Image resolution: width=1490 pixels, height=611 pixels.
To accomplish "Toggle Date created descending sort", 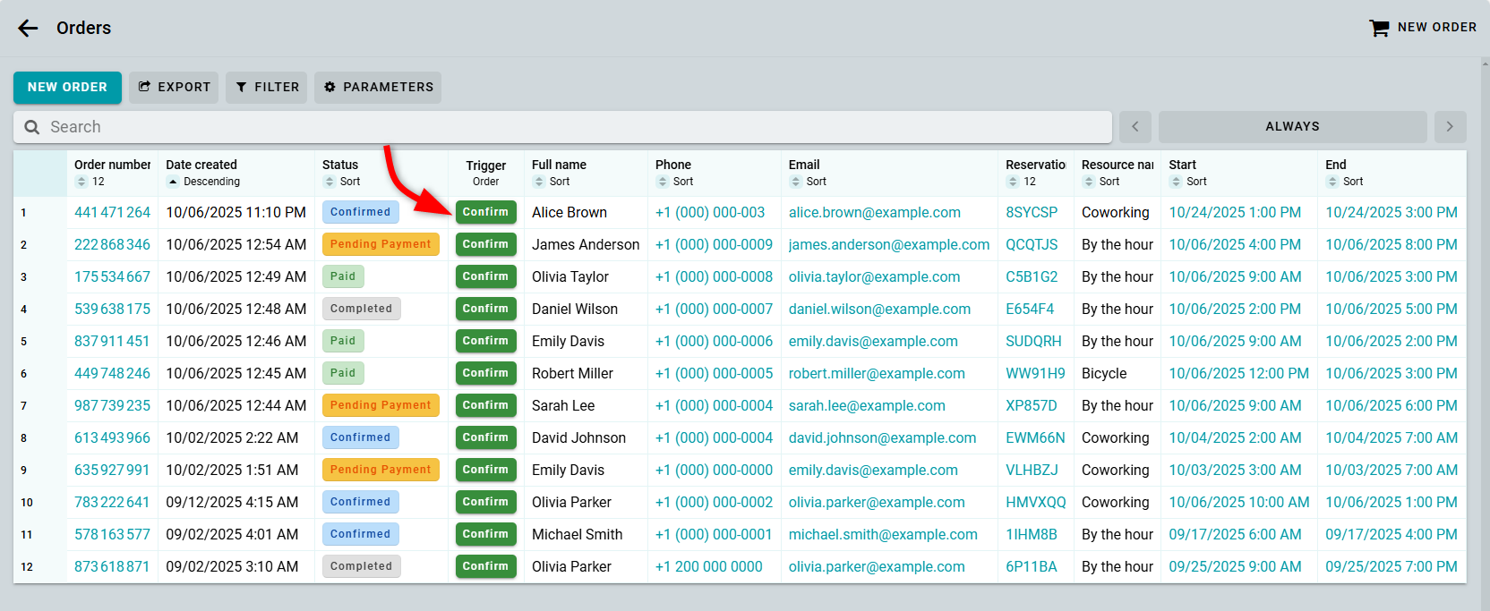I will click(x=173, y=182).
